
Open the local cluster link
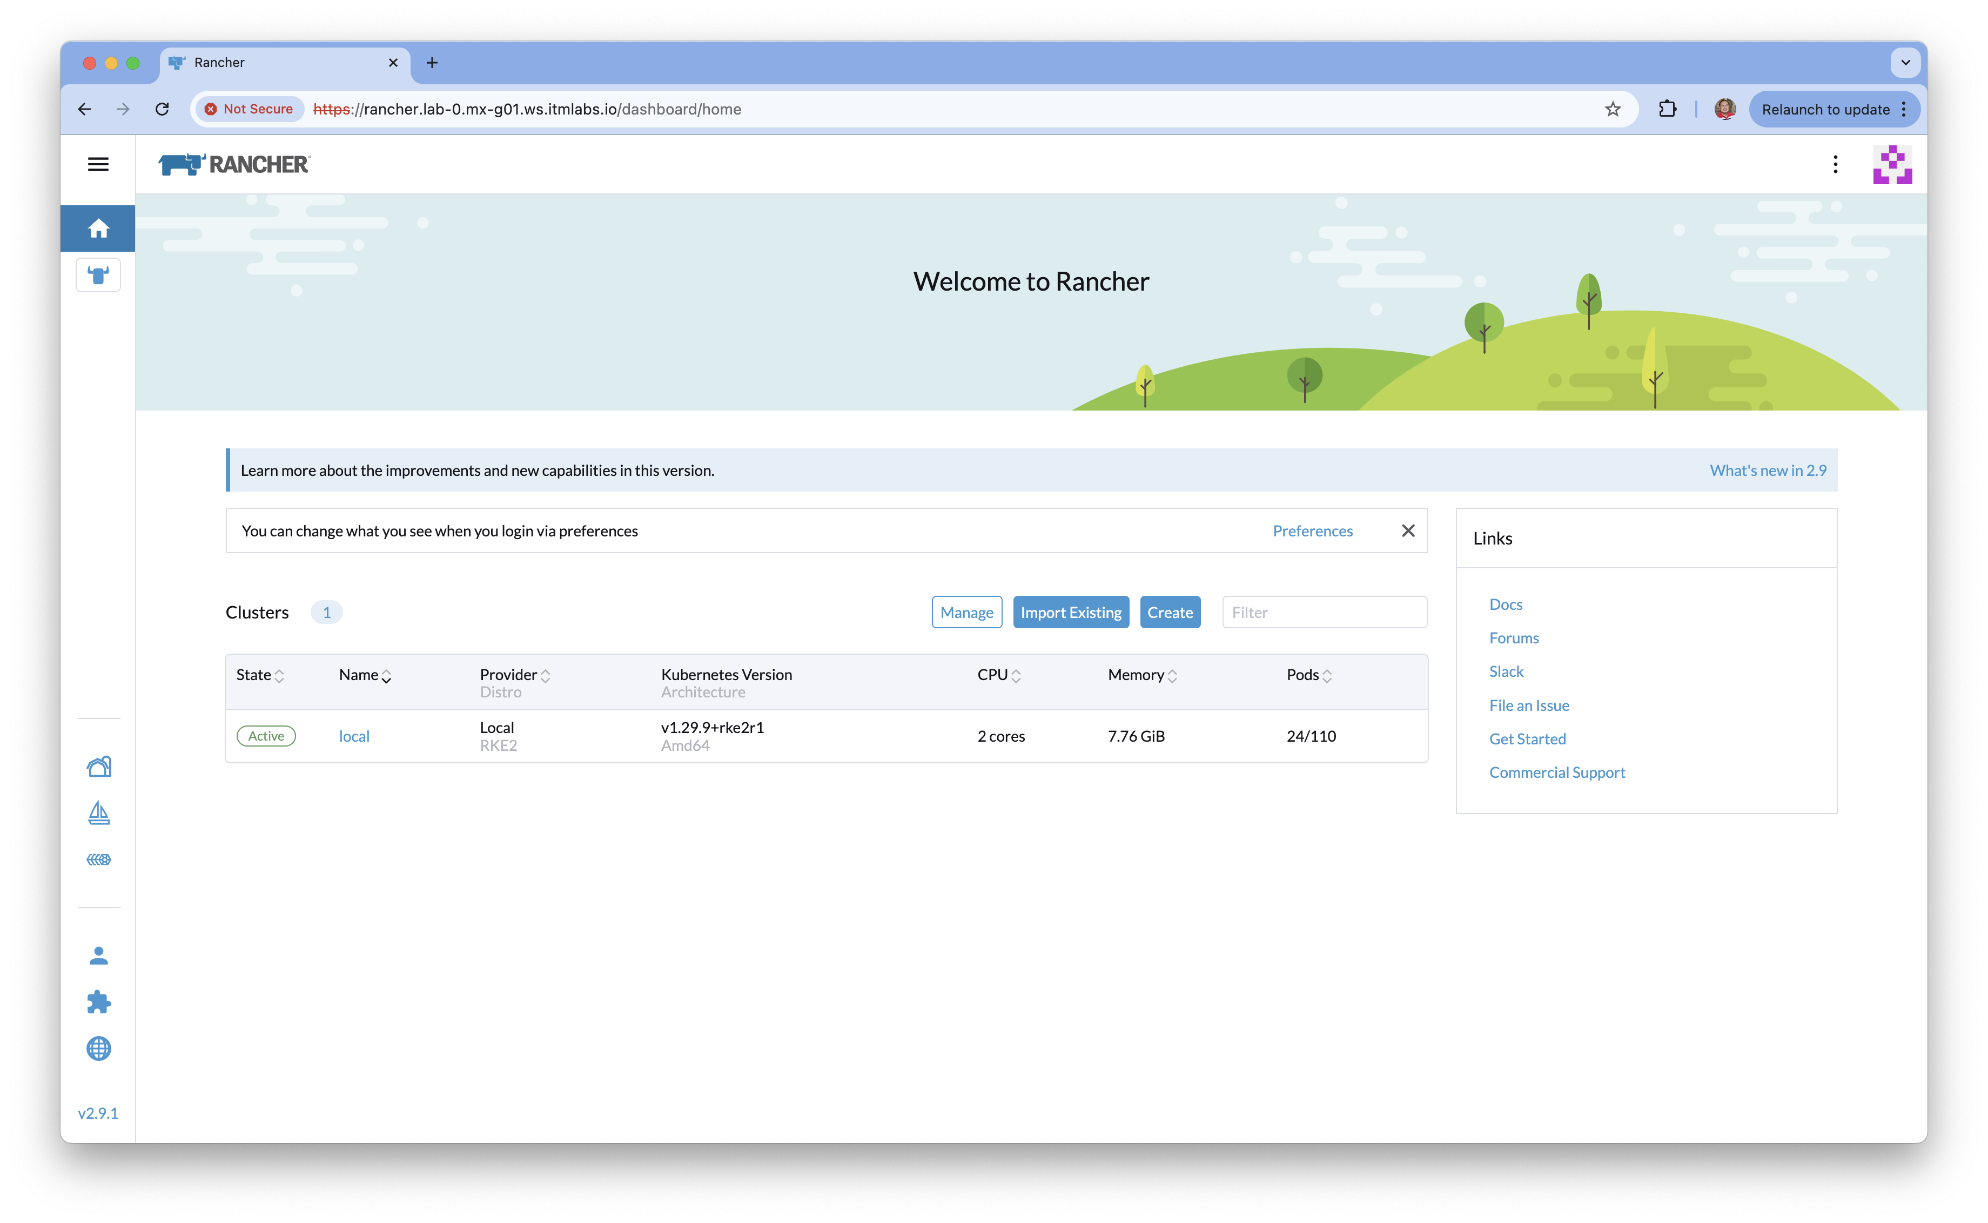click(x=353, y=736)
